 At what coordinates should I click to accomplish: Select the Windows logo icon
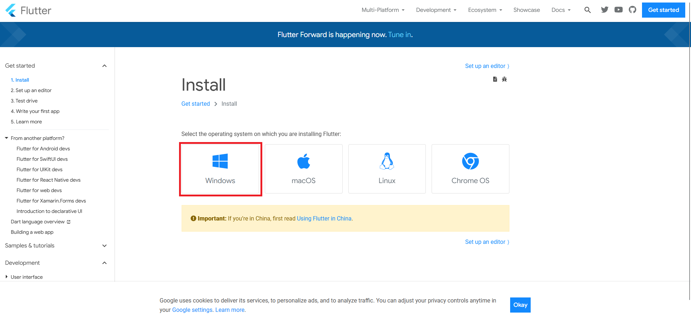[220, 161]
